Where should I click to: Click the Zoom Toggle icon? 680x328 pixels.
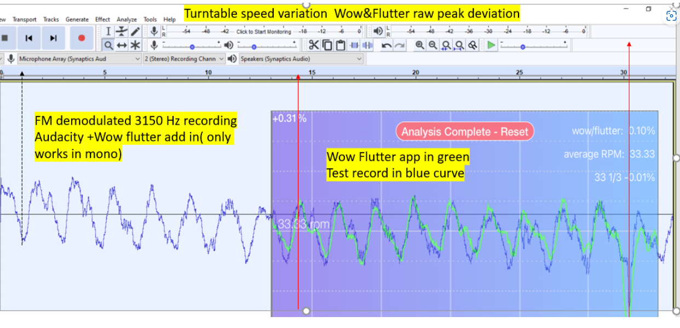point(472,45)
